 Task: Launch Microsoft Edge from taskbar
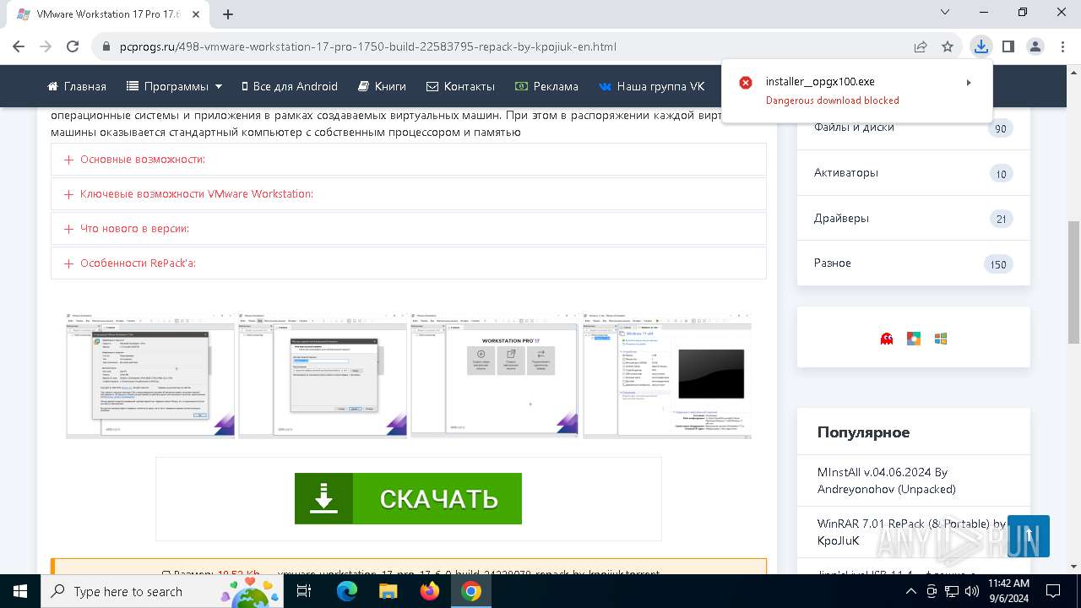click(347, 591)
